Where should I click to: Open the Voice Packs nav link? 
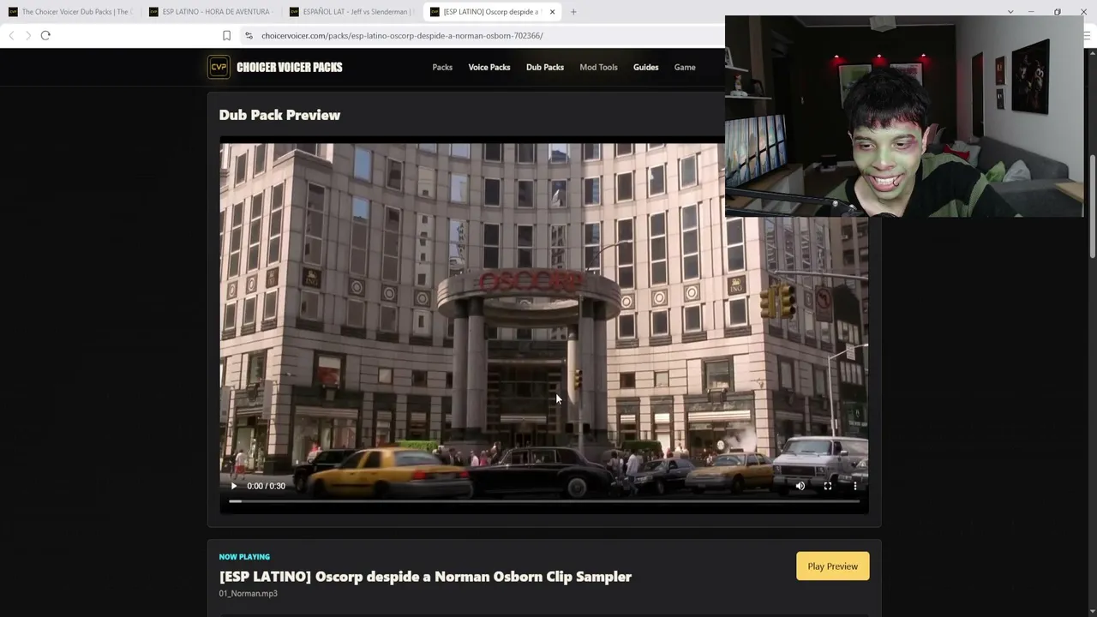[x=489, y=67]
